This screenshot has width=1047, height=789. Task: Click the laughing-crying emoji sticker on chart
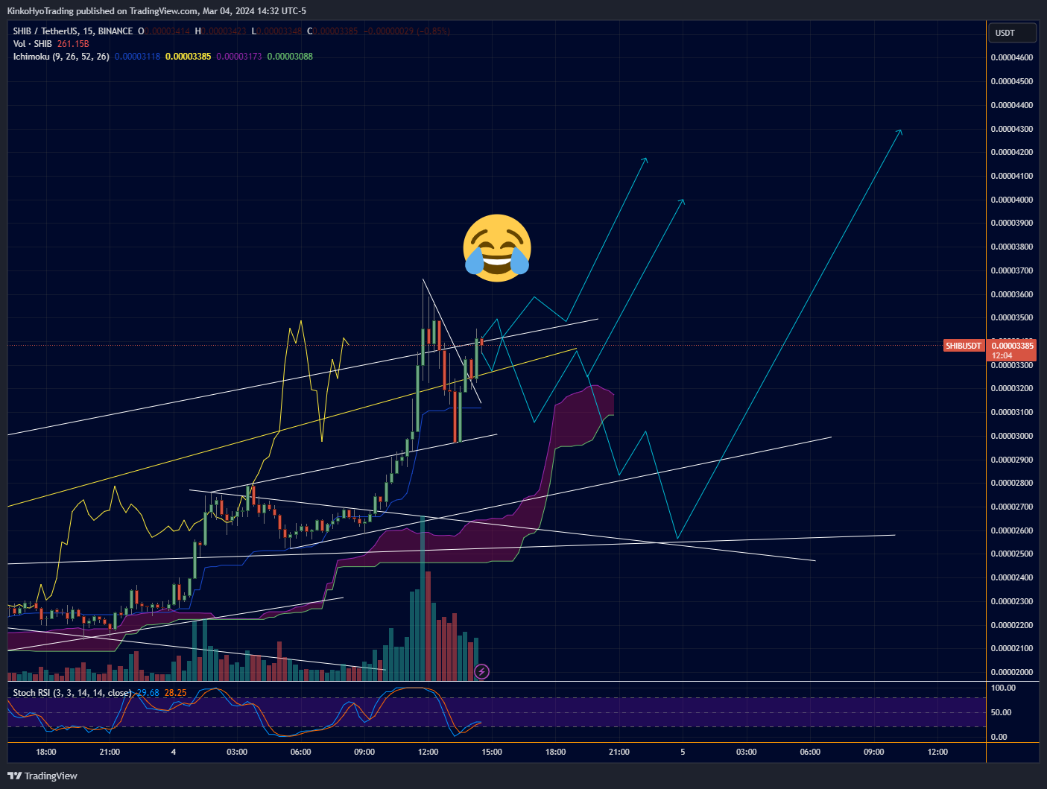[x=497, y=248]
